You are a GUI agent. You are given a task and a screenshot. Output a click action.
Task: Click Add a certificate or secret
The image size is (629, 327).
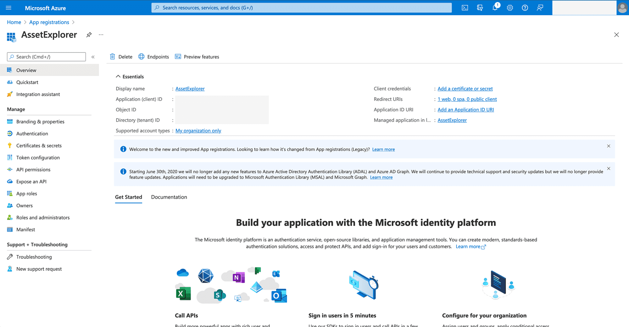[465, 89]
